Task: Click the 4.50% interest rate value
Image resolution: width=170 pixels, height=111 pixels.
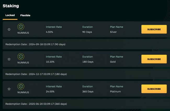Action: pos(49,32)
